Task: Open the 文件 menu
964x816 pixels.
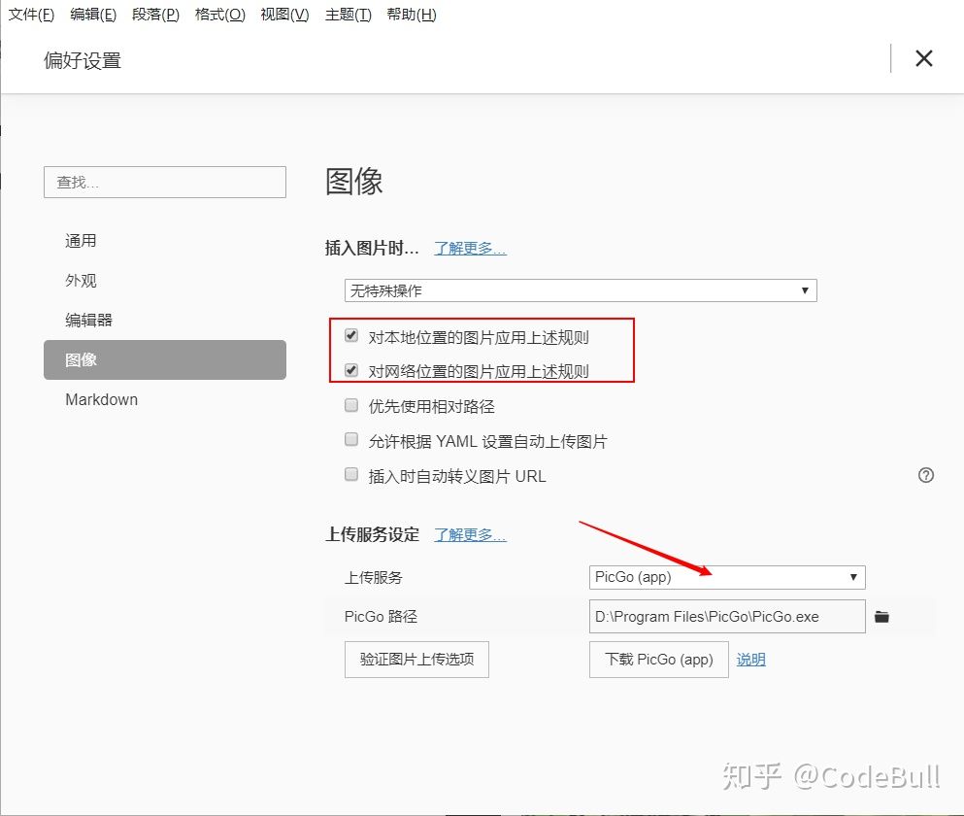Action: pos(31,15)
